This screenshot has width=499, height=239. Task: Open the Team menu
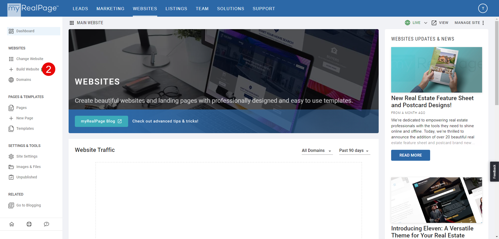tap(202, 9)
